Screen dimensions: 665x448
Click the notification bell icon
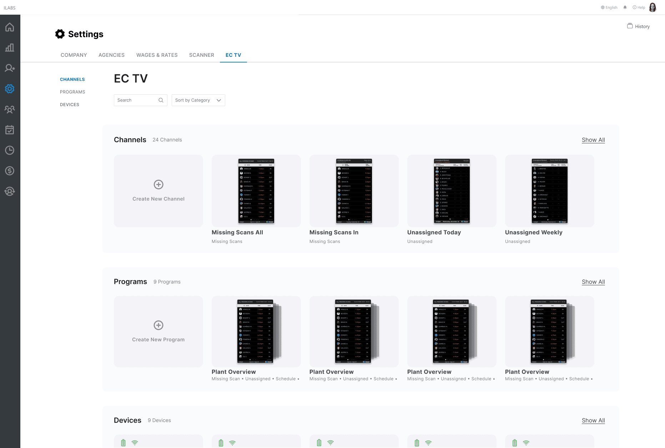tap(625, 7)
